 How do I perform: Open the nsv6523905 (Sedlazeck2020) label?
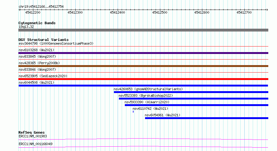coord(43,76)
